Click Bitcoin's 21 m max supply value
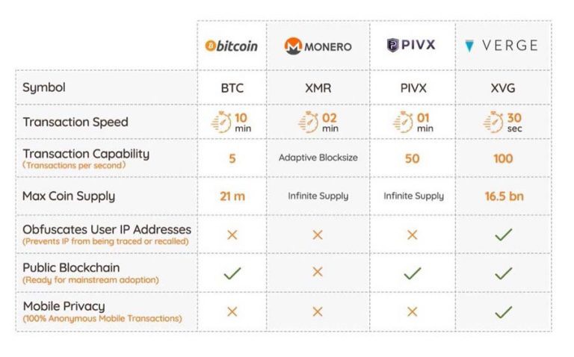This screenshot has height=357, width=574. click(232, 196)
